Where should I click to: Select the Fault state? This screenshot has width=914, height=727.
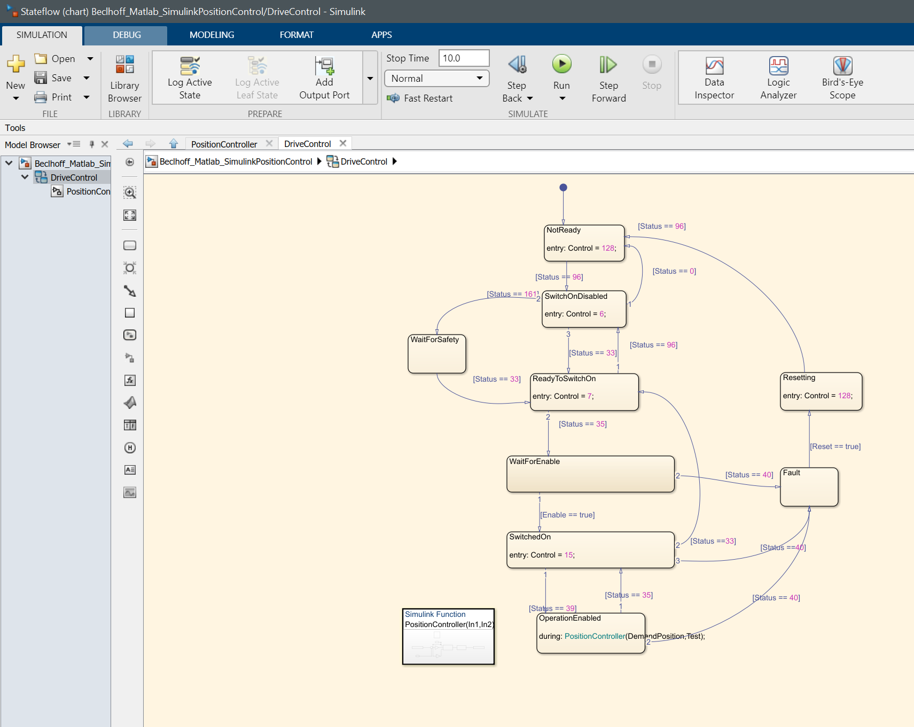pos(809,487)
